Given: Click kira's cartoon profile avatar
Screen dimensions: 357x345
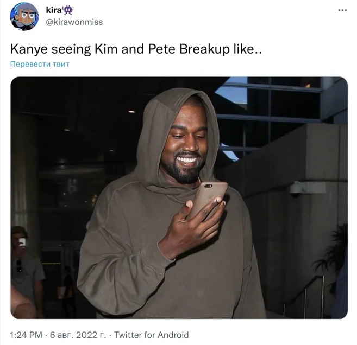Looking at the screenshot, I should pyautogui.click(x=24, y=16).
